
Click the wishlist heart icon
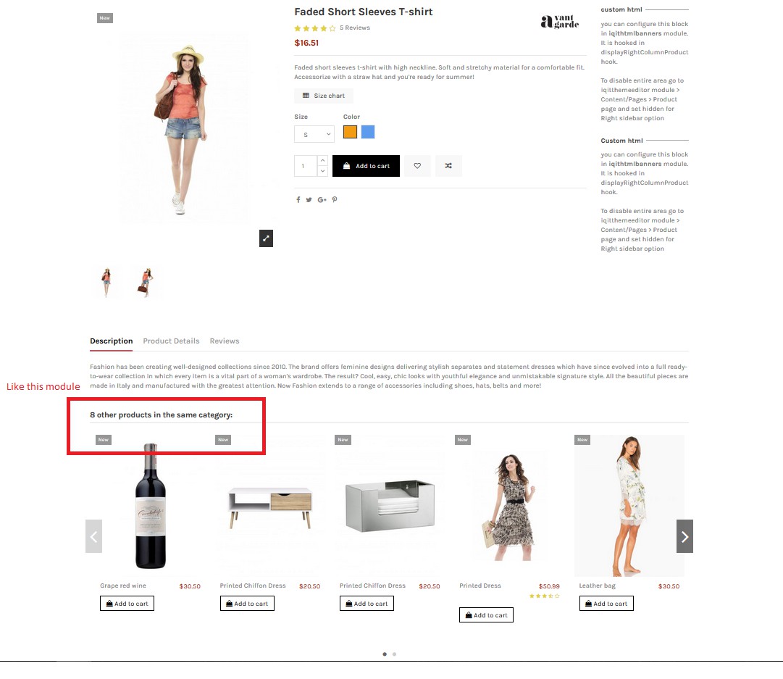click(x=417, y=166)
